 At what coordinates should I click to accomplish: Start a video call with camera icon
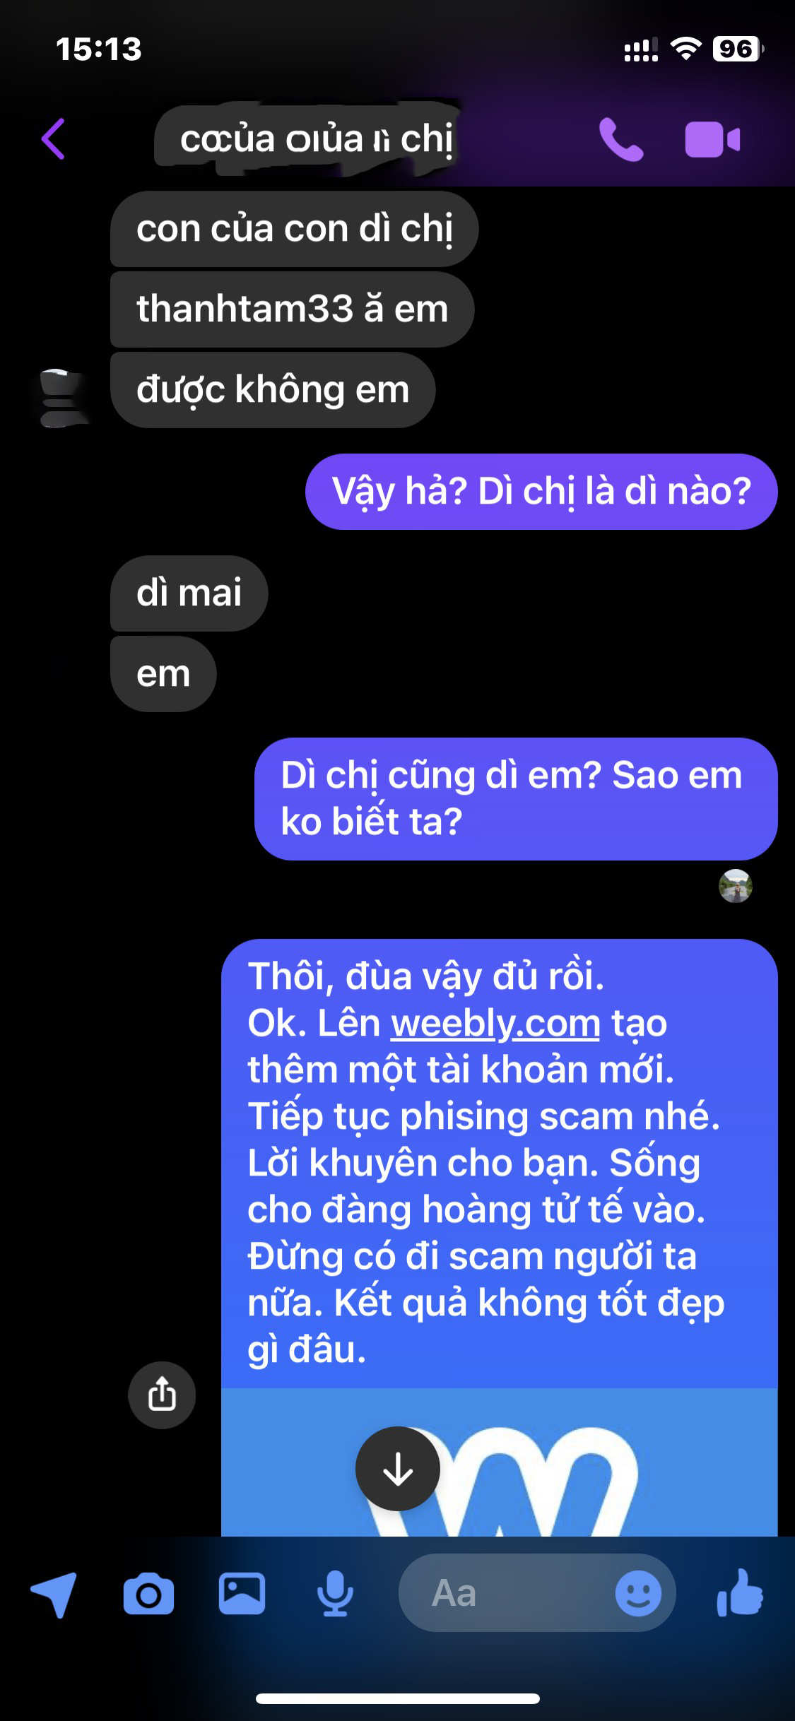pyautogui.click(x=712, y=139)
